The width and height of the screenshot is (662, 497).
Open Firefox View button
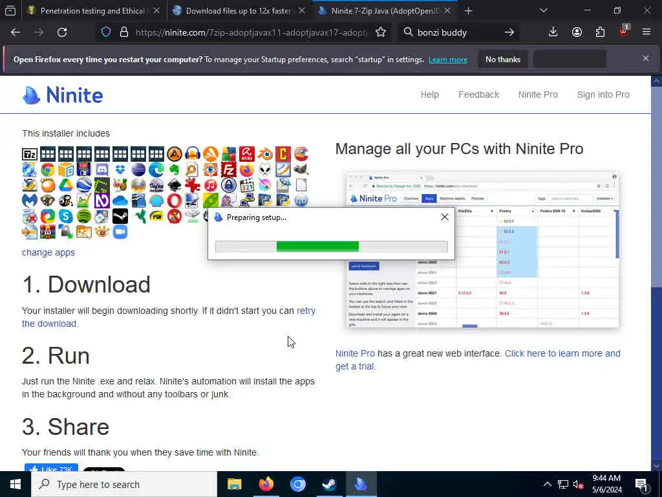tap(10, 10)
